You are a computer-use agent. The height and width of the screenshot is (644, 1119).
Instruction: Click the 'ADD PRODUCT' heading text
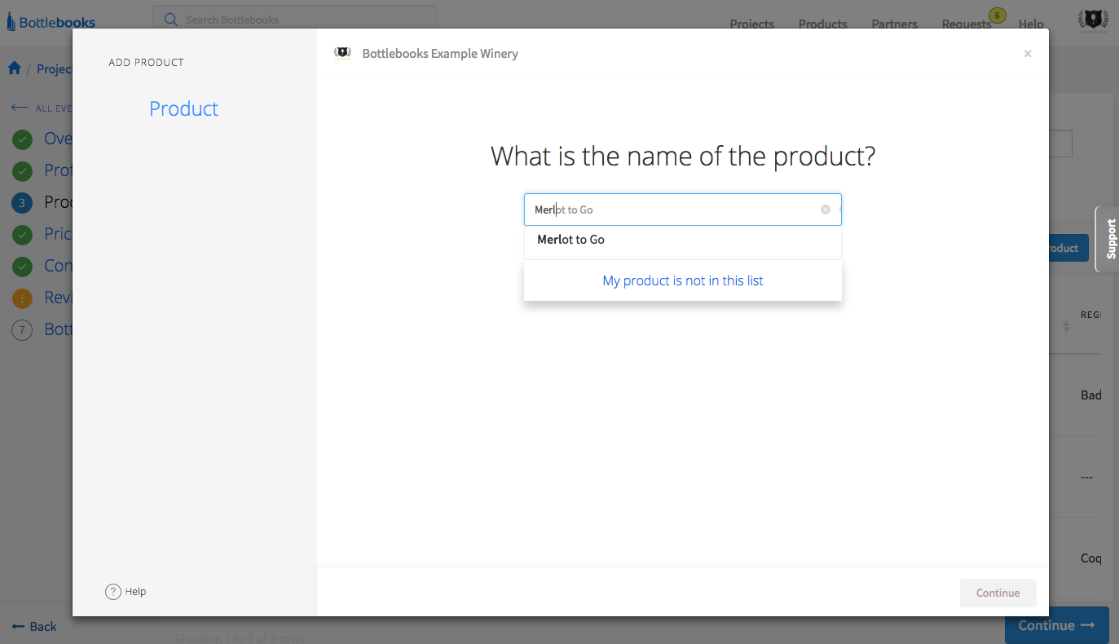[146, 62]
